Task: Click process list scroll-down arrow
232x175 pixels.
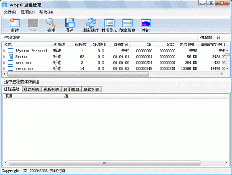Action: point(227,68)
